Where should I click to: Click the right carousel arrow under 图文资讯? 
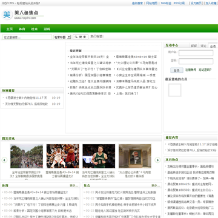157,160
